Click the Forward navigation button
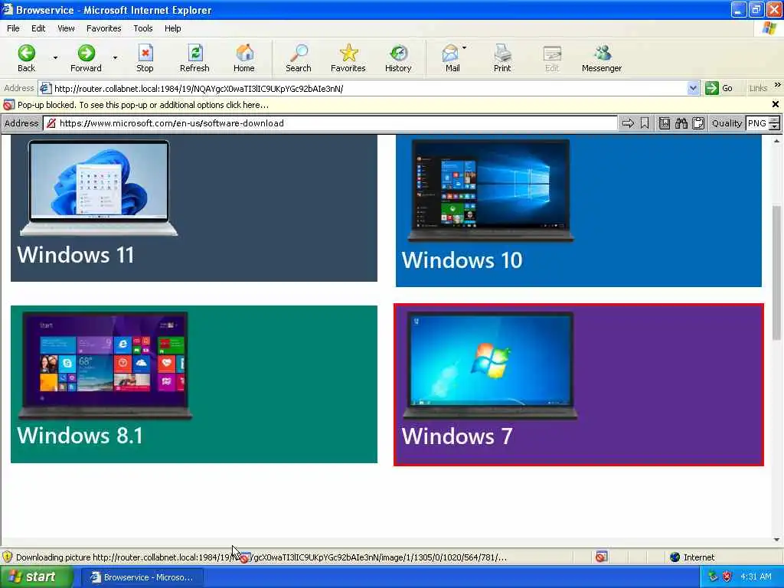The image size is (784, 588). point(86,58)
